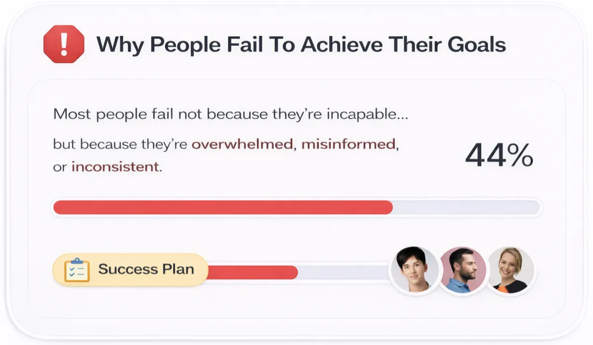Click the red fill of the Success Plan bar
The height and width of the screenshot is (345, 593).
pos(252,272)
